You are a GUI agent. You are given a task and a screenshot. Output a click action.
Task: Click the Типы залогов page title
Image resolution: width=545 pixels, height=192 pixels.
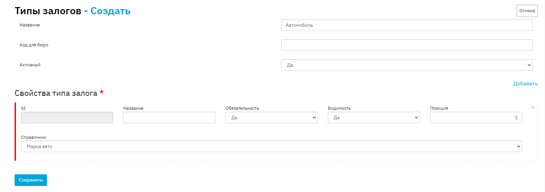tap(48, 11)
